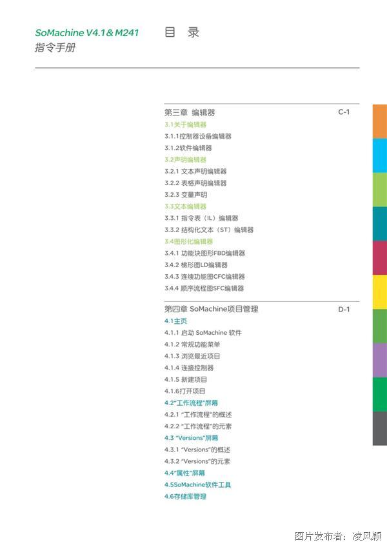
Task: Select '3.4.4 顺序流程图SFC编辑器' entry
Action: [204, 288]
